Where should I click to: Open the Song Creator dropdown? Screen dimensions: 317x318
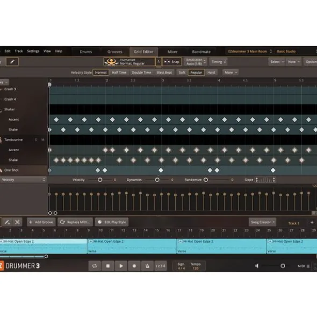pos(263,222)
